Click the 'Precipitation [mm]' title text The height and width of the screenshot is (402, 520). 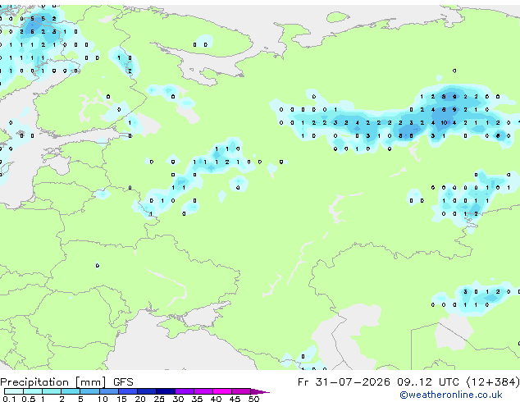53,382
